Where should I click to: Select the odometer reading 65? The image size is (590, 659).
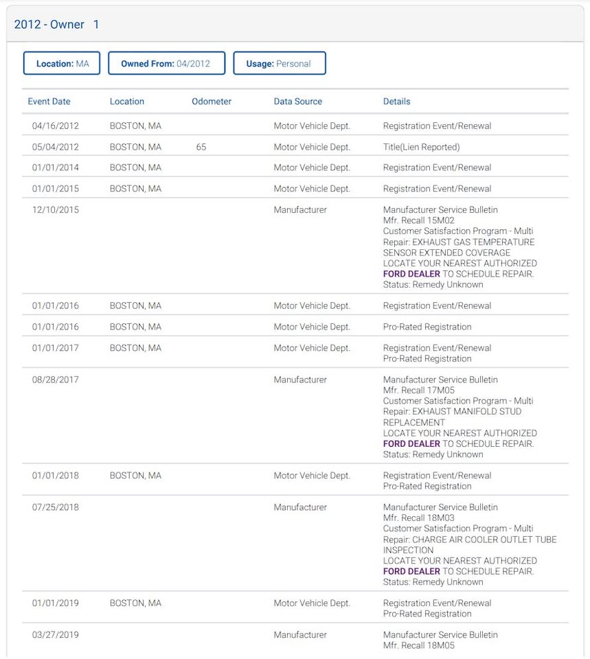(201, 147)
